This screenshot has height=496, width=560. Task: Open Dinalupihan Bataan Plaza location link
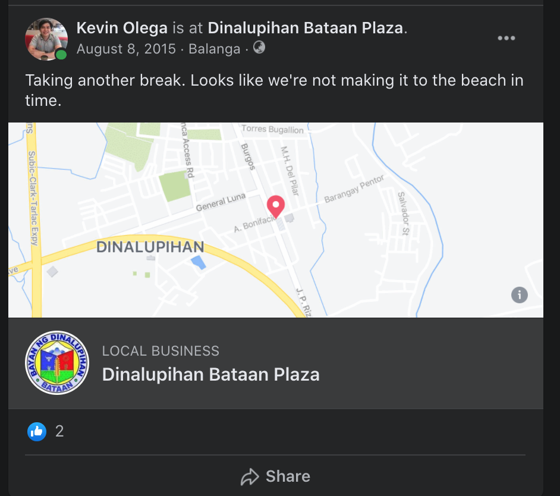coord(305,27)
